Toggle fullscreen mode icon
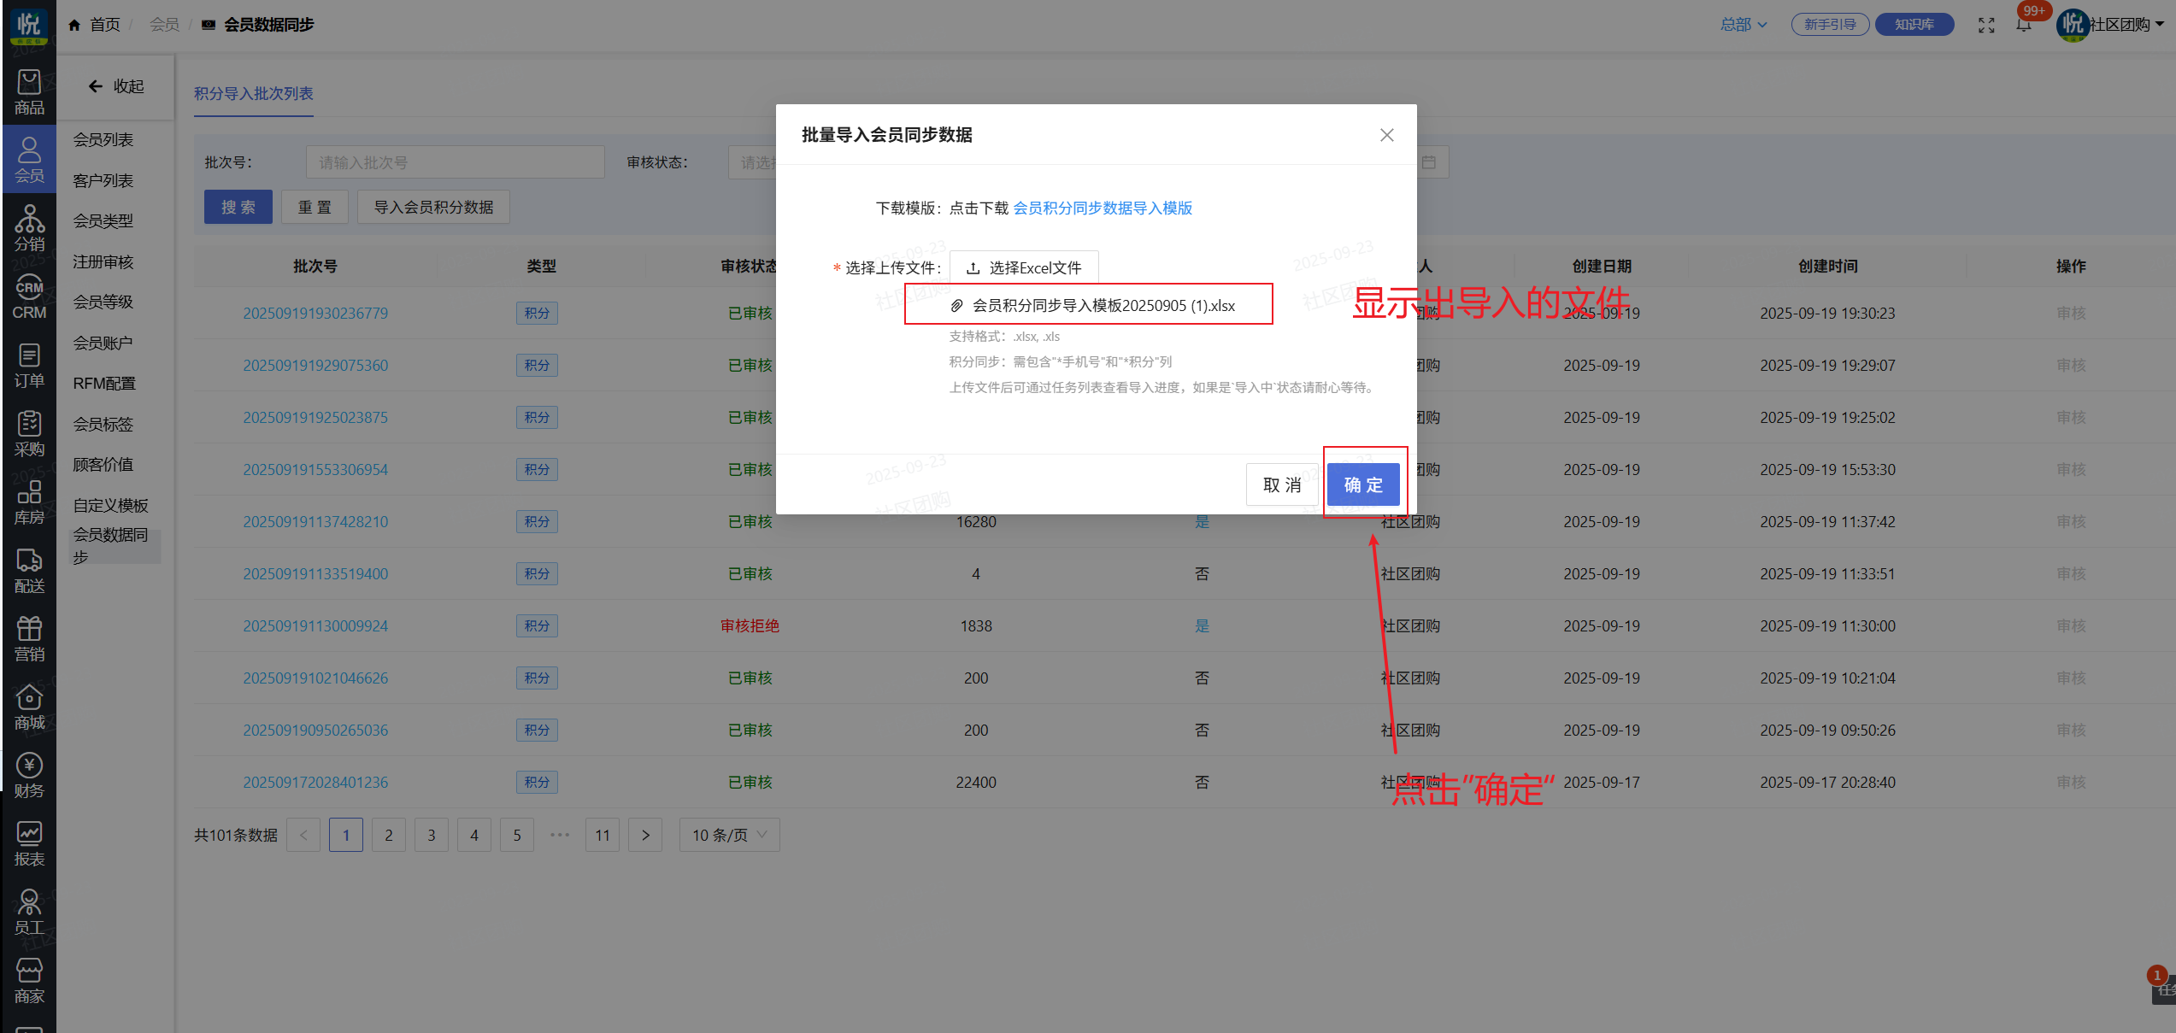This screenshot has height=1033, width=2176. click(1986, 25)
